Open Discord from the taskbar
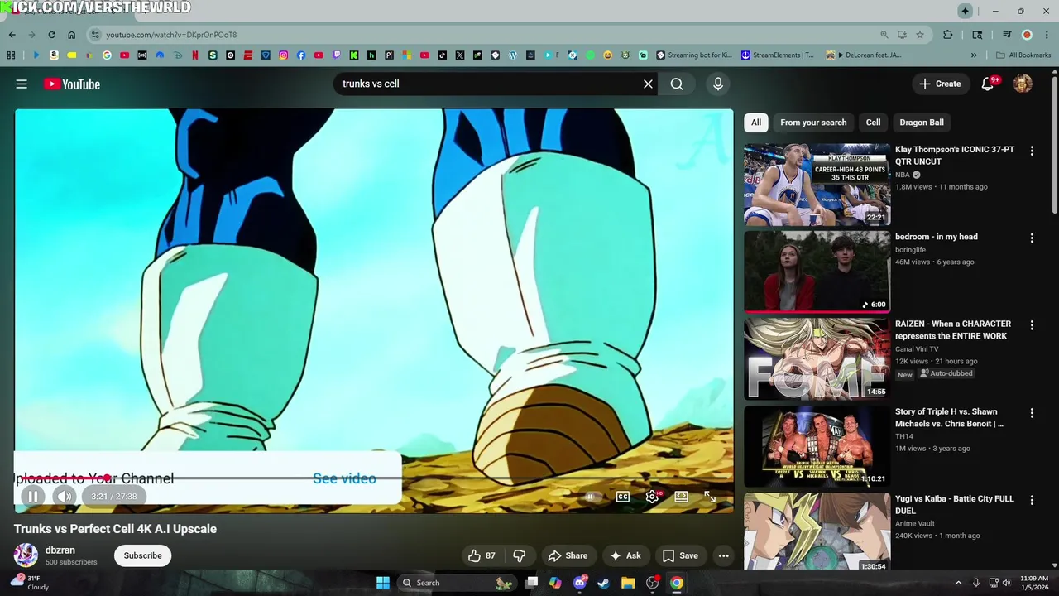The image size is (1059, 596). point(580,583)
